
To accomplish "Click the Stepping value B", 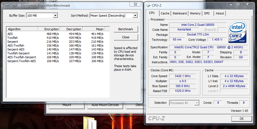I will [x=241, y=52].
